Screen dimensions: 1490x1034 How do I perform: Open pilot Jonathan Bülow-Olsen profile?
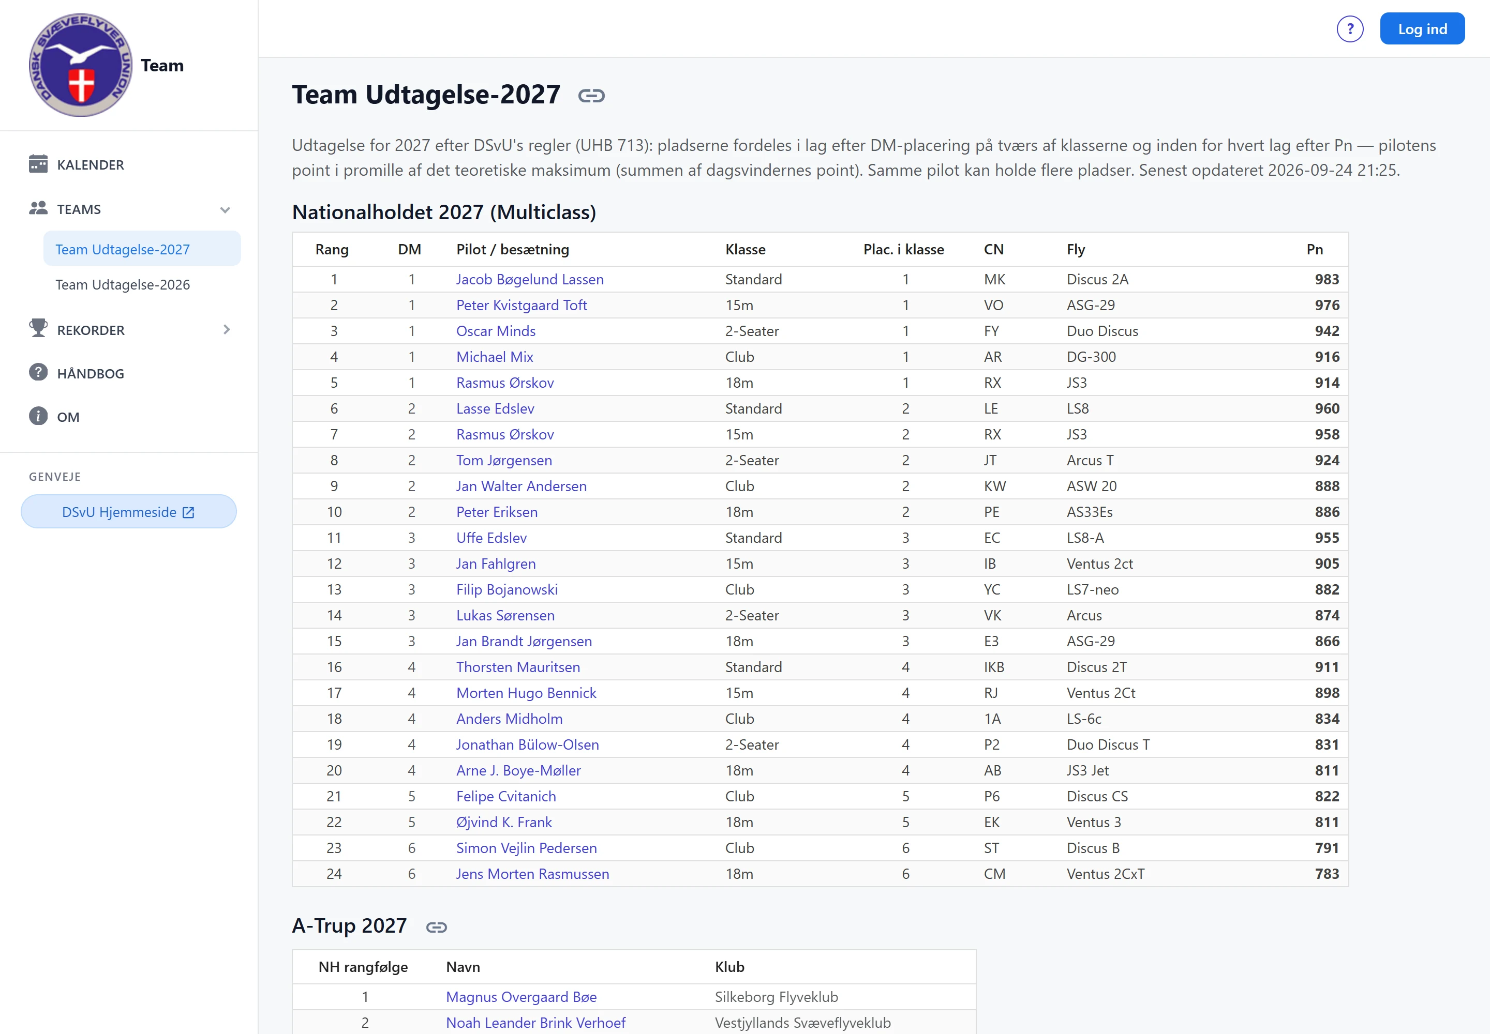point(527,745)
